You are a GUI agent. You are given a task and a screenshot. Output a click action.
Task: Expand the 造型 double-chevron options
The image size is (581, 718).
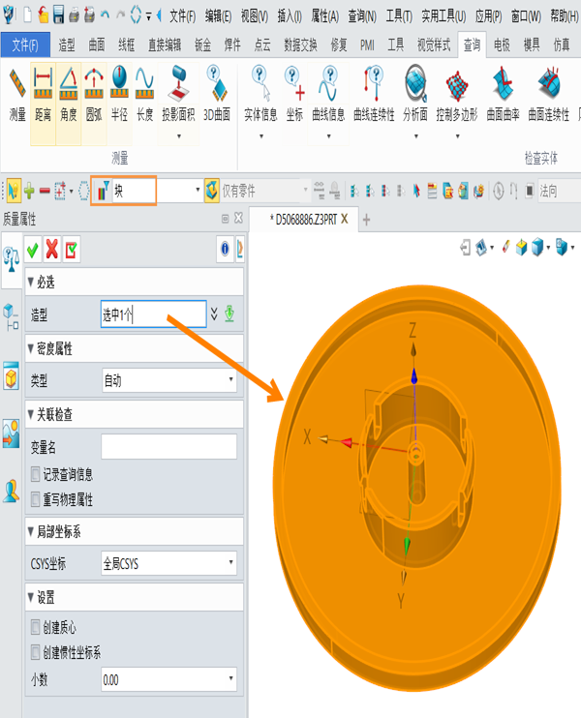[214, 314]
